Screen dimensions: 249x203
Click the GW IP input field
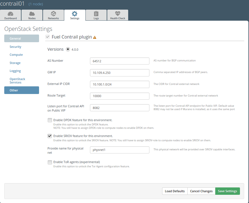[120, 73]
